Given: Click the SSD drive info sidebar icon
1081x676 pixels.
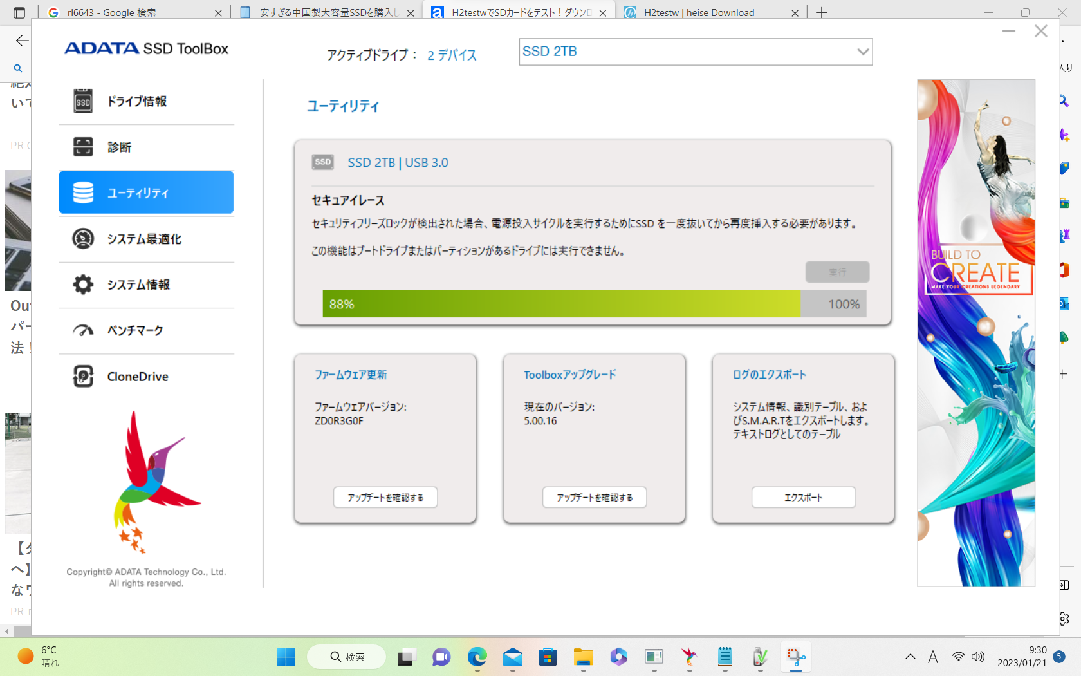Looking at the screenshot, I should 83,101.
